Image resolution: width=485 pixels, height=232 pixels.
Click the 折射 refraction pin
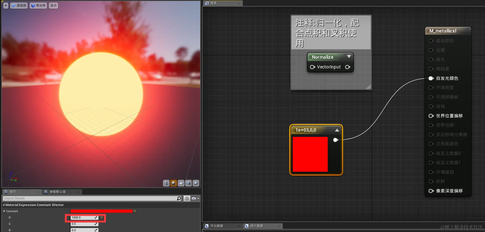point(431,181)
